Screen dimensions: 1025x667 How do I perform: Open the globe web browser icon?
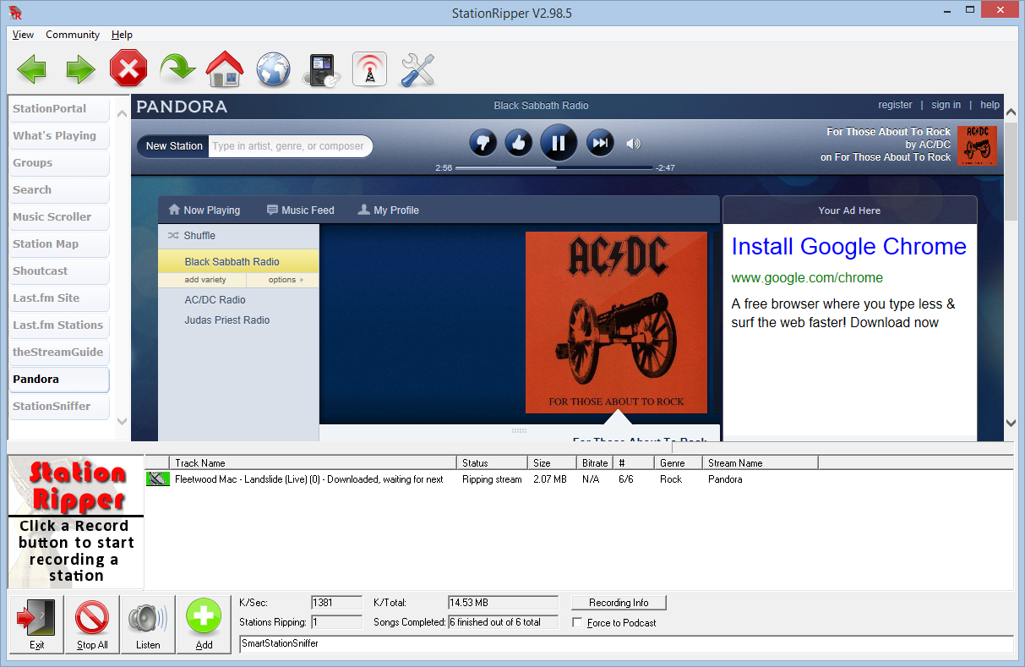[x=273, y=69]
